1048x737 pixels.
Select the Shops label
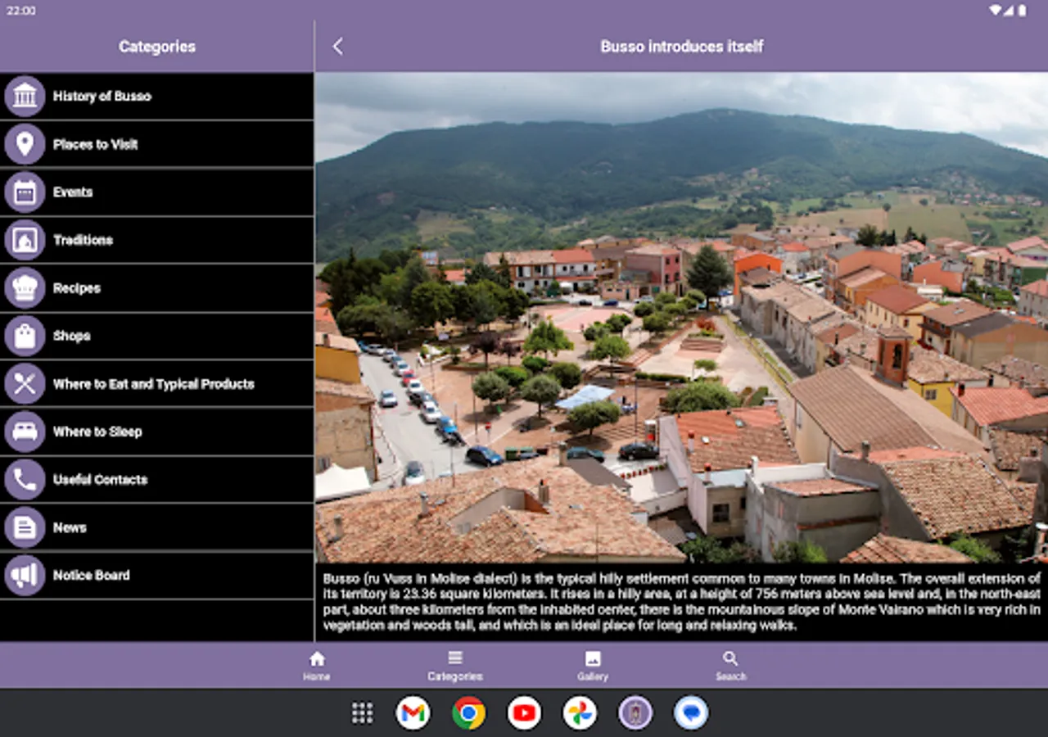tap(72, 336)
